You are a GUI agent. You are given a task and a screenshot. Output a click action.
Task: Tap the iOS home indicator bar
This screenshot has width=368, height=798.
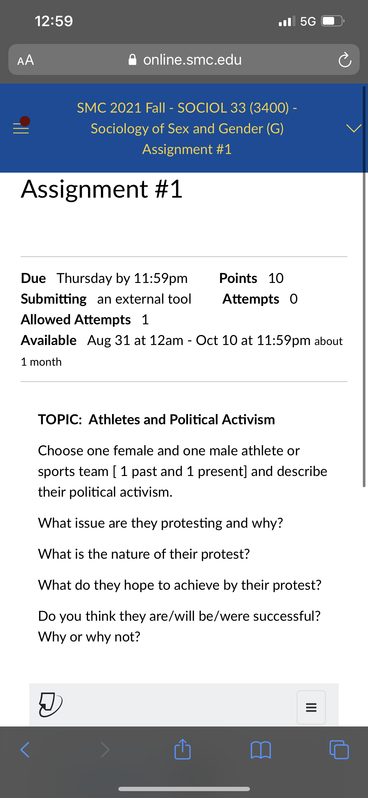point(184,789)
